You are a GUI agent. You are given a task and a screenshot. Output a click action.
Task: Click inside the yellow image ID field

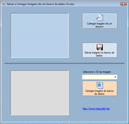tap(98, 77)
